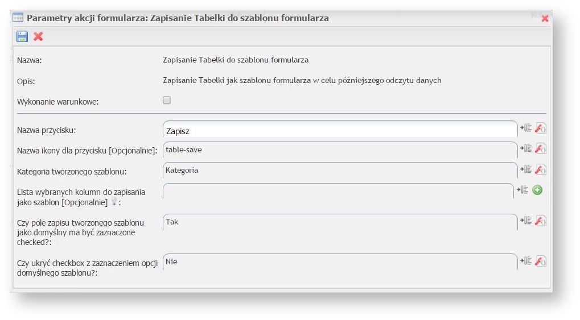Open function editor for Kategoria field
Screen dimensions: 580x320
pyautogui.click(x=541, y=169)
